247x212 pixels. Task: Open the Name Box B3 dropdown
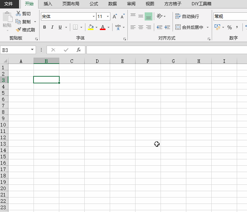(32, 50)
